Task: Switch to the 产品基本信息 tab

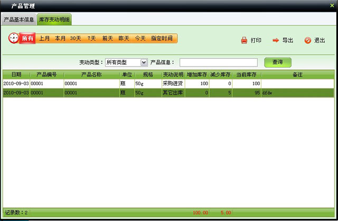Action: [x=19, y=20]
